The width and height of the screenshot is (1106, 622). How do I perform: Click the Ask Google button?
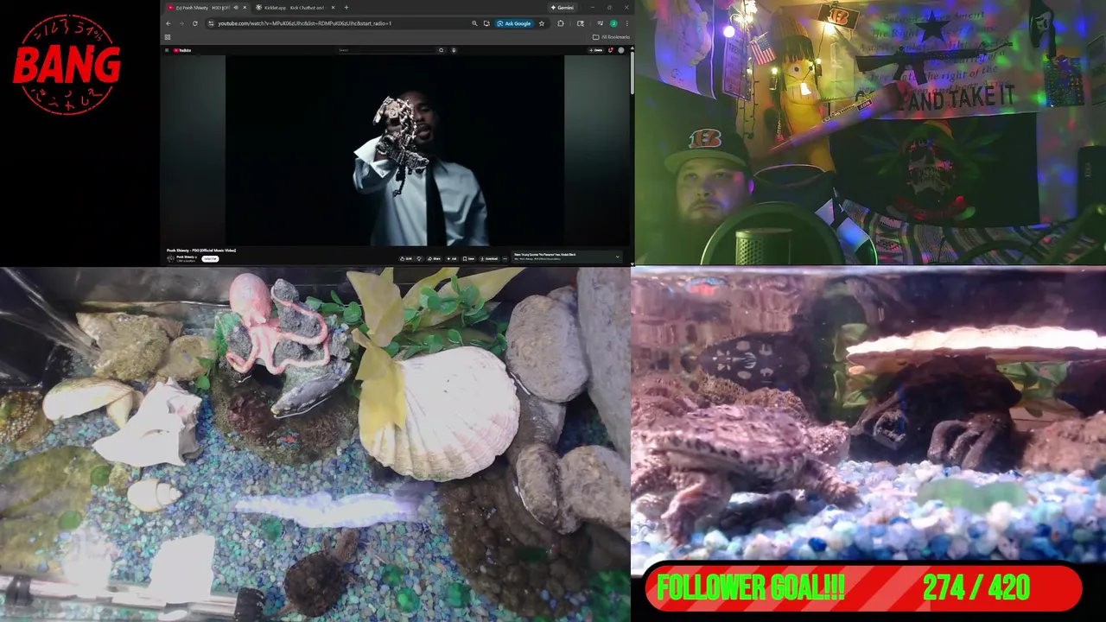tap(514, 23)
